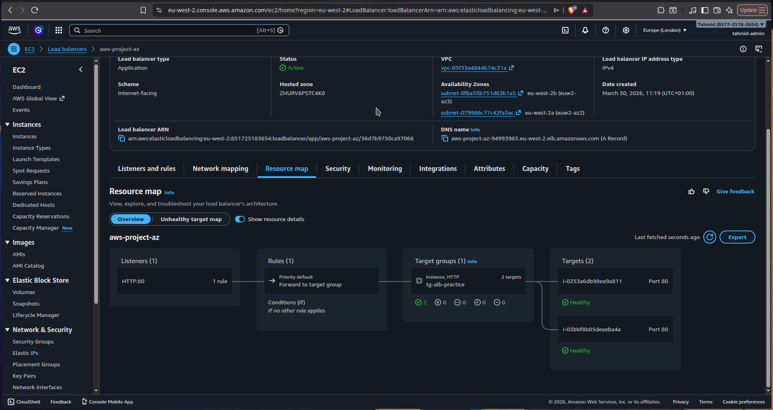Open the Capacity tab
This screenshot has width=773, height=410.
pyautogui.click(x=535, y=168)
